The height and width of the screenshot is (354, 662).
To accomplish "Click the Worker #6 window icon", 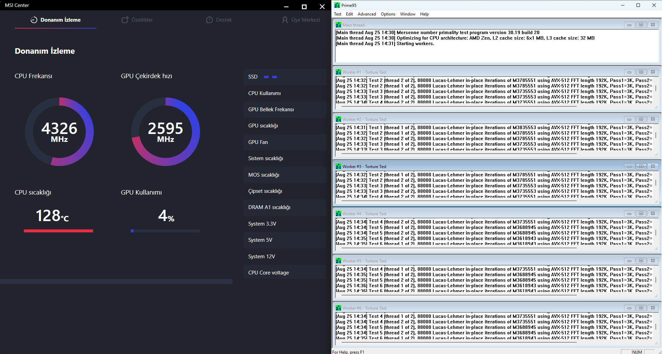I will pos(338,308).
